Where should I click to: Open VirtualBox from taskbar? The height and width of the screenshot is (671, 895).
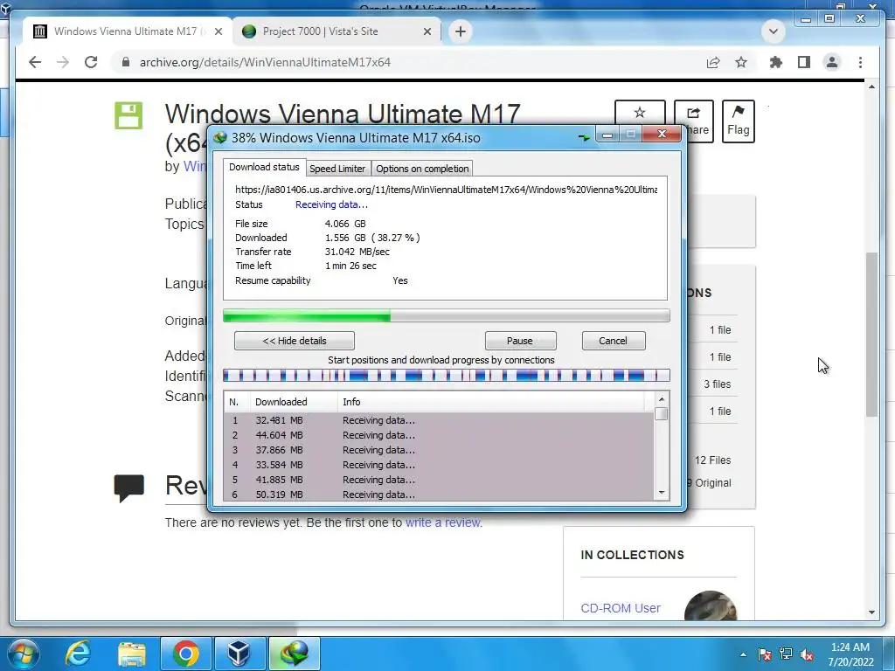239,654
